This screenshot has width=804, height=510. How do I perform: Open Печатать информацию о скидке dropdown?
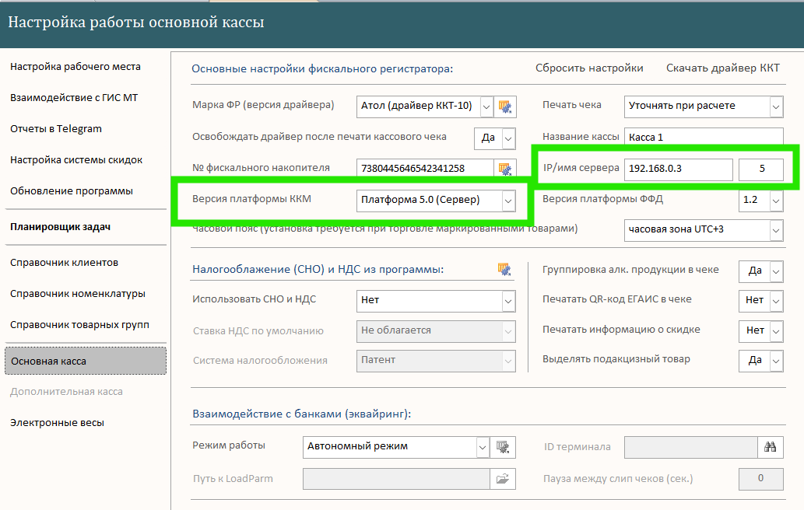click(x=776, y=331)
